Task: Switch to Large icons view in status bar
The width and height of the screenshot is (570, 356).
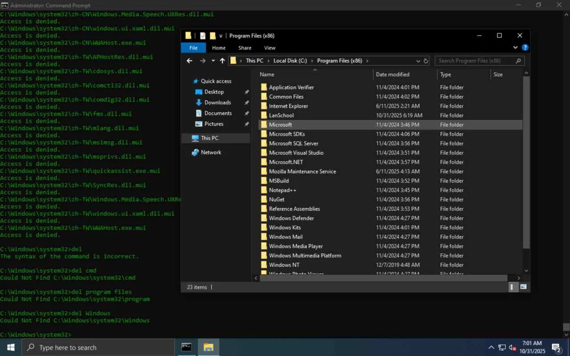Action: click(x=523, y=287)
